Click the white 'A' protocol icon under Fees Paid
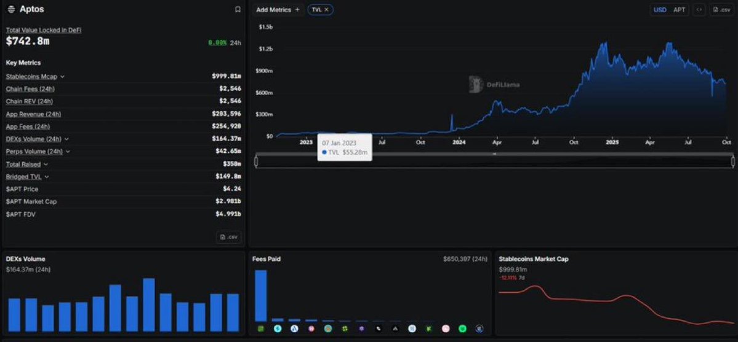 [295, 329]
